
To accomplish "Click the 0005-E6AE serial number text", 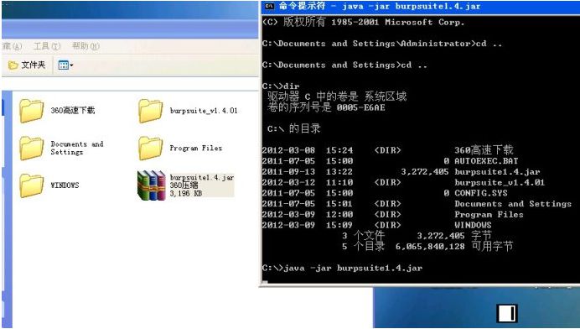I will (x=360, y=107).
